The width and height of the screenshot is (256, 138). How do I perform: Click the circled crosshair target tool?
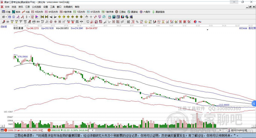pyautogui.click(x=51, y=22)
